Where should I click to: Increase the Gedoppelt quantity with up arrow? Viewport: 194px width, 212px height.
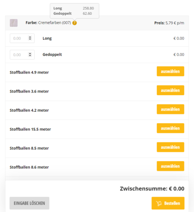click(30, 53)
